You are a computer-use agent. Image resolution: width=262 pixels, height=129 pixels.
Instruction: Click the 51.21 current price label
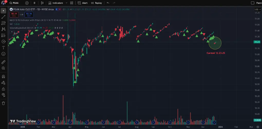coord(257,42)
